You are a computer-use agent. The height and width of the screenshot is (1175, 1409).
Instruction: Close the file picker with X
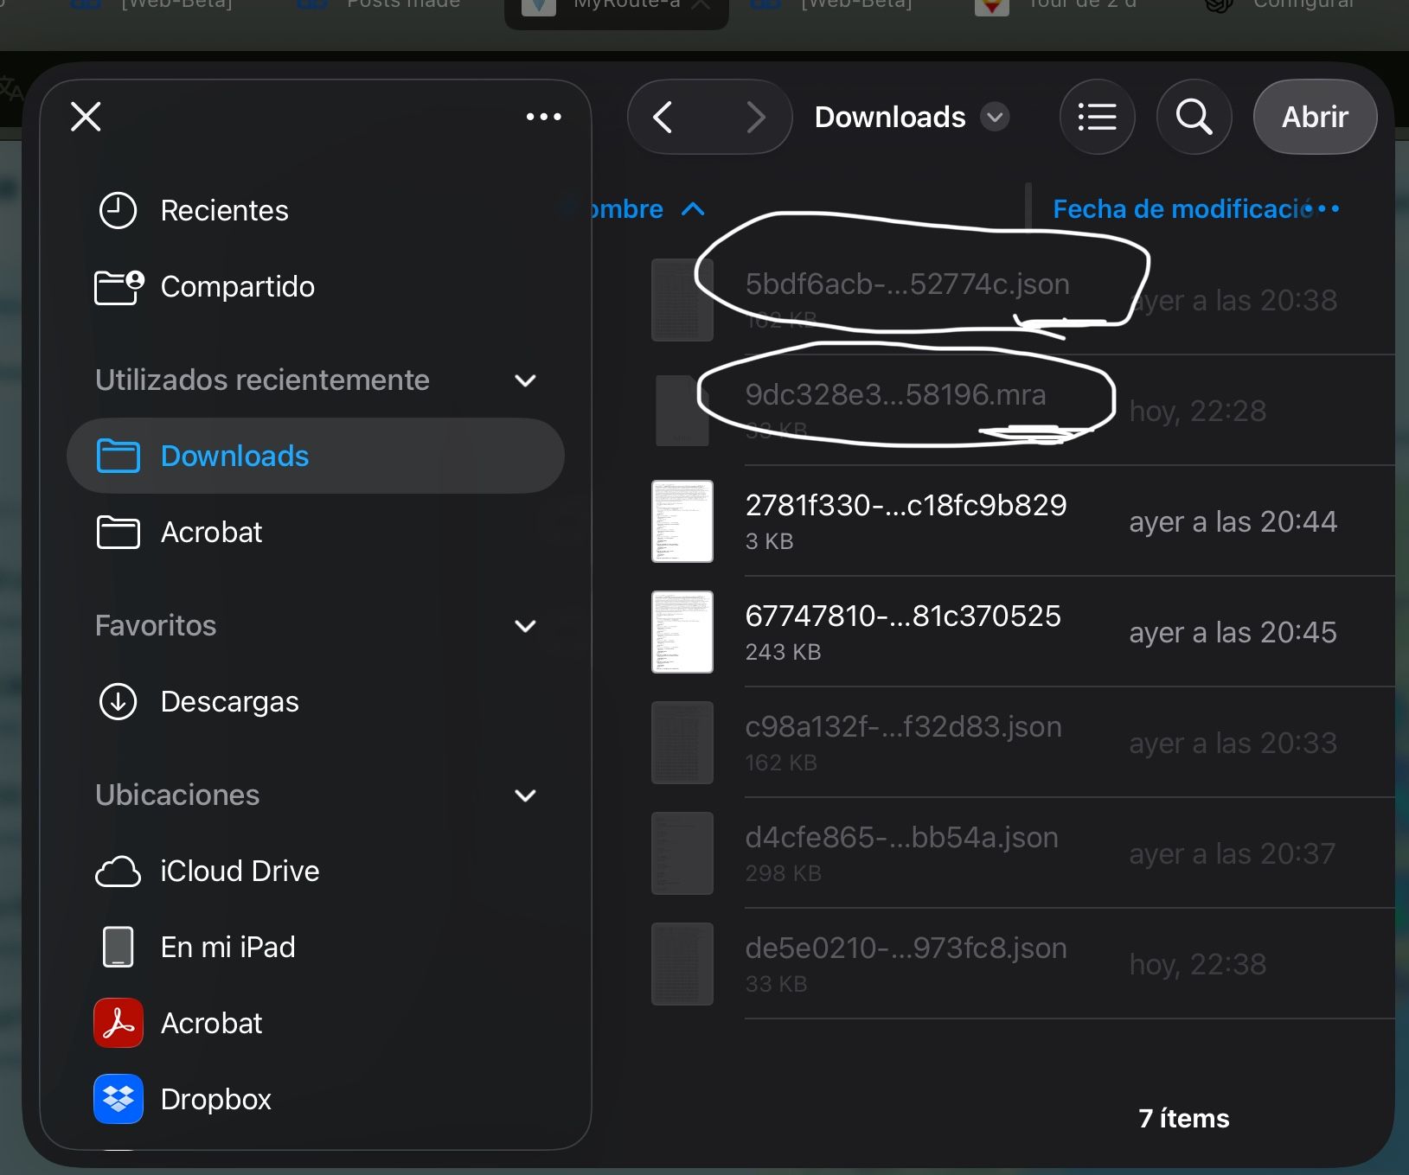click(x=86, y=117)
